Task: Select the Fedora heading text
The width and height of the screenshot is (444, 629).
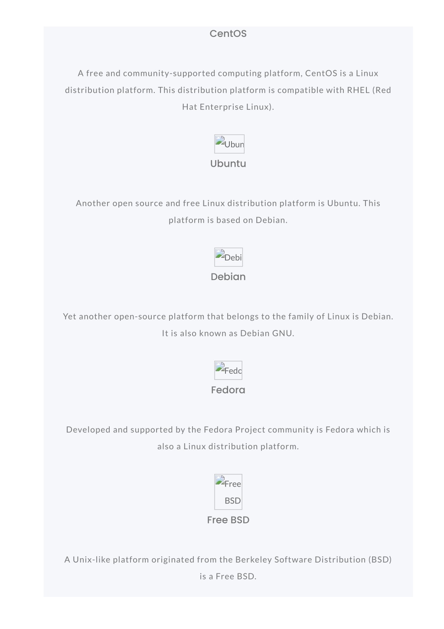Action: pos(228,390)
